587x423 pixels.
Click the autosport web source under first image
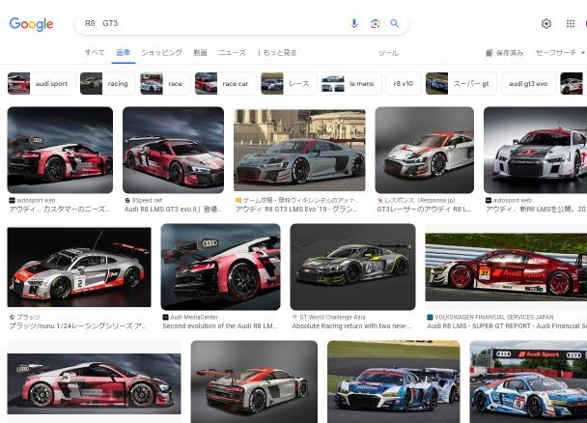32,200
